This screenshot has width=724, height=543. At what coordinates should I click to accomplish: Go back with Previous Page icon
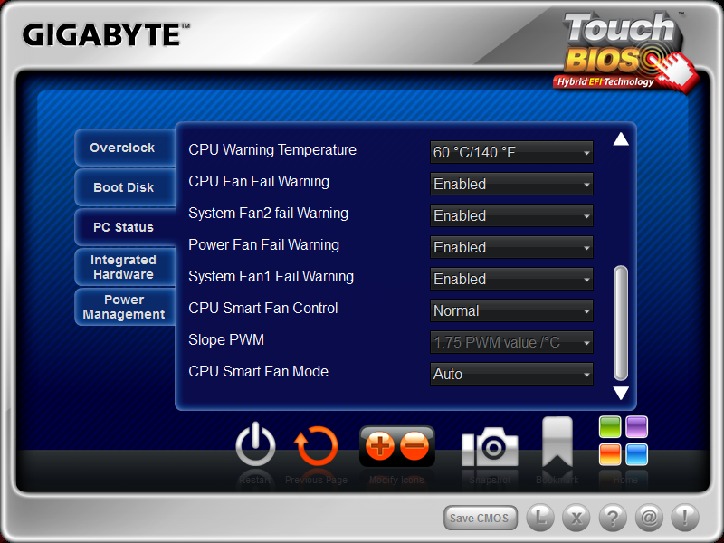[x=316, y=445]
